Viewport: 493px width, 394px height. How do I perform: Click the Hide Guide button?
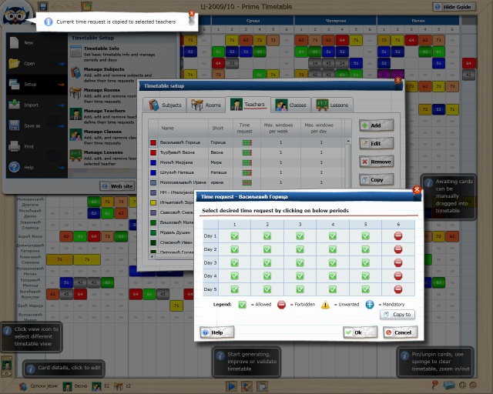458,6
